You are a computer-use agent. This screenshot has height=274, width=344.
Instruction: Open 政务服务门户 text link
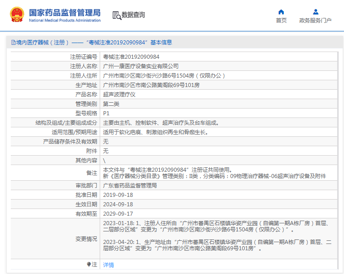tap(315, 20)
